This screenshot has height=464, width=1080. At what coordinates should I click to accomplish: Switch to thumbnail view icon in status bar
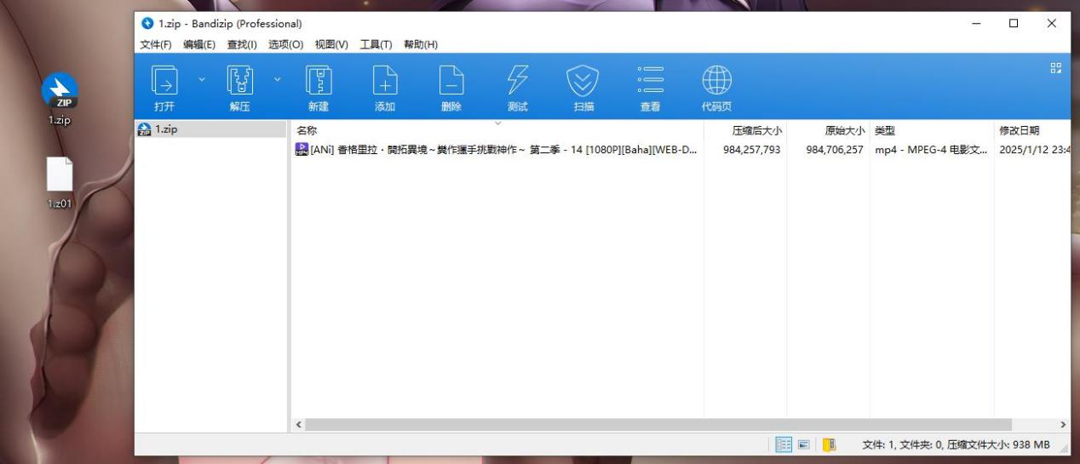(x=803, y=444)
